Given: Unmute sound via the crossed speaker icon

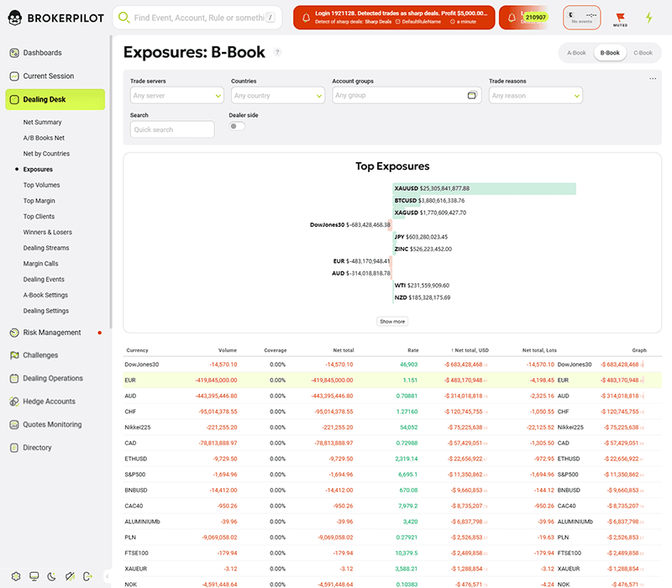Looking at the screenshot, I should 70,576.
